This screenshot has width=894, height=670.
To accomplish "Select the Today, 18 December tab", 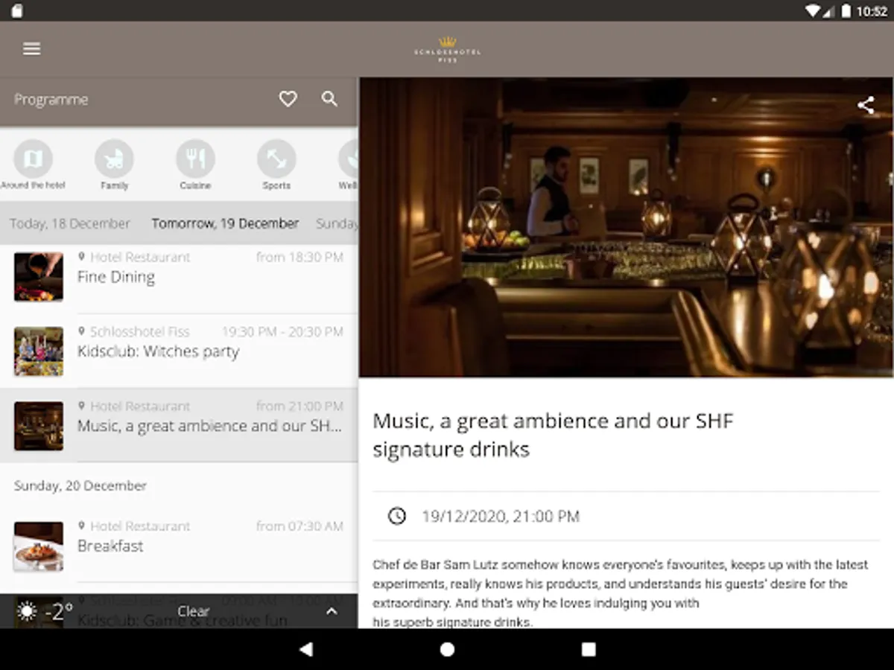I will click(x=70, y=223).
